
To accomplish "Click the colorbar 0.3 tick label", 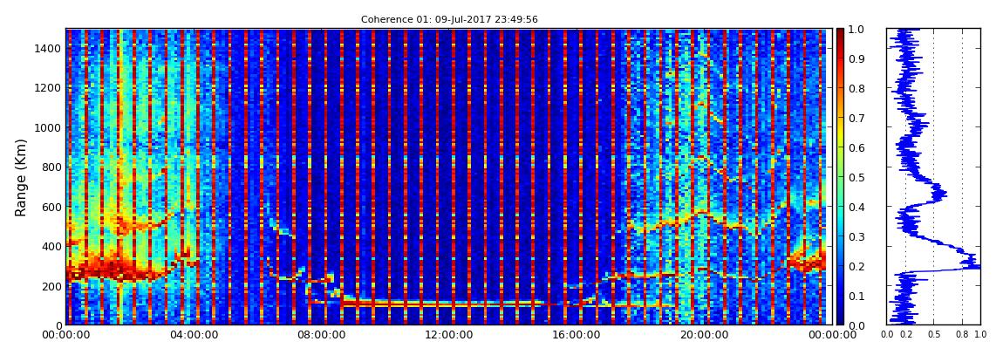I will pyautogui.click(x=856, y=236).
